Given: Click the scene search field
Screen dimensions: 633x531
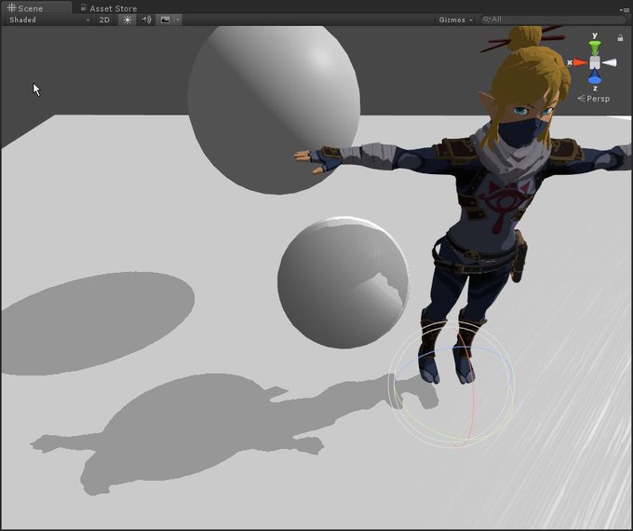Looking at the screenshot, I should [552, 20].
